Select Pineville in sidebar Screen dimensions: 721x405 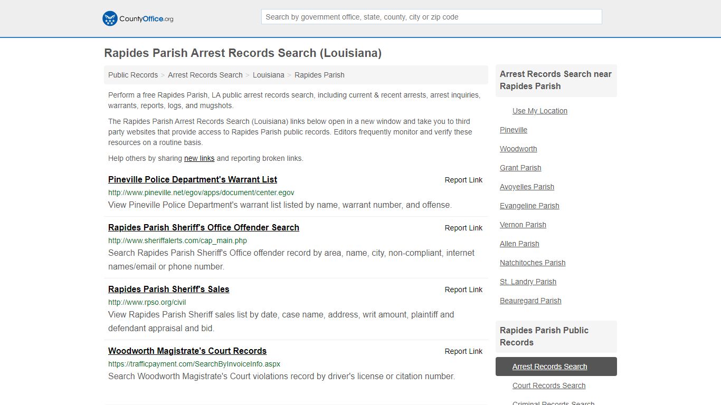[514, 130]
